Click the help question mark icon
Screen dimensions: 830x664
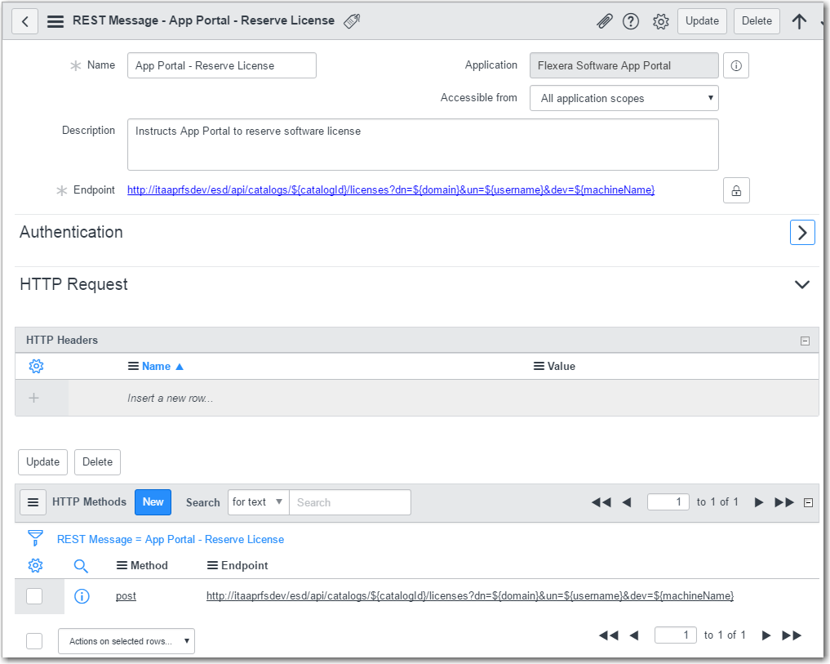click(631, 21)
